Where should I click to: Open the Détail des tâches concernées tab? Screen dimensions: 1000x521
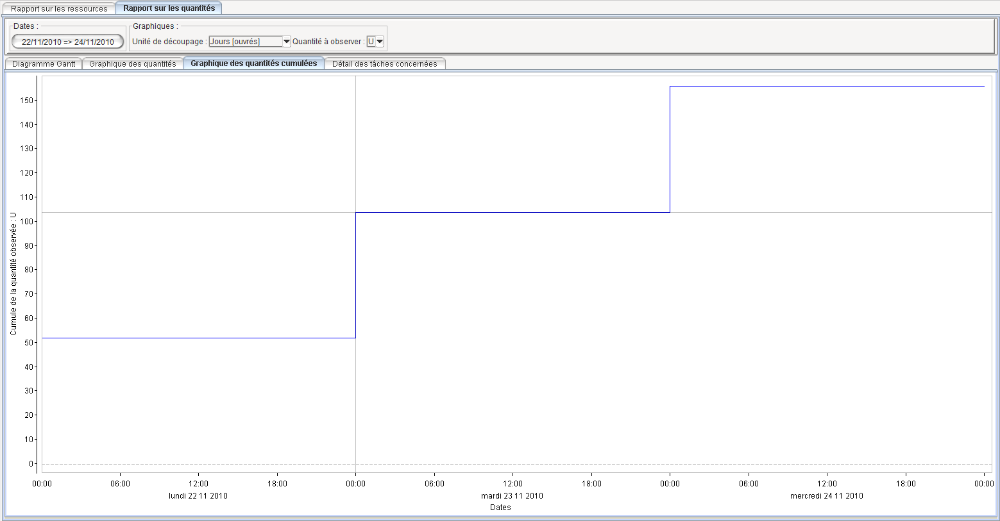(x=384, y=63)
